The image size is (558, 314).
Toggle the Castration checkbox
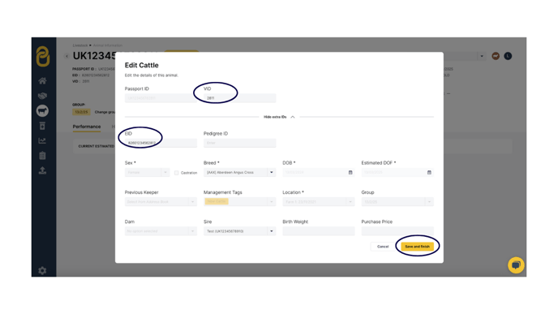coord(177,173)
